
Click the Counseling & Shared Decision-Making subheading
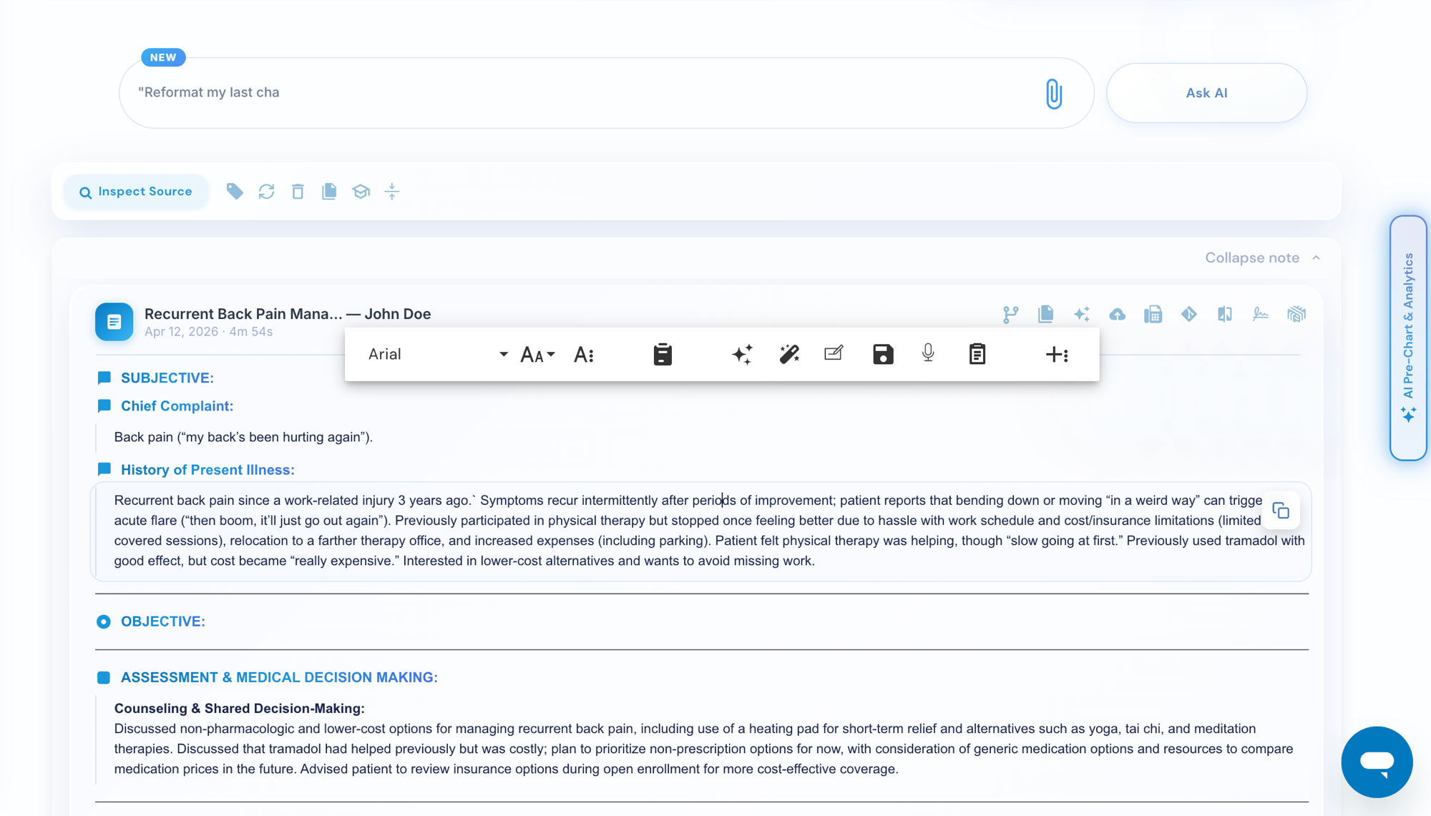click(x=239, y=708)
